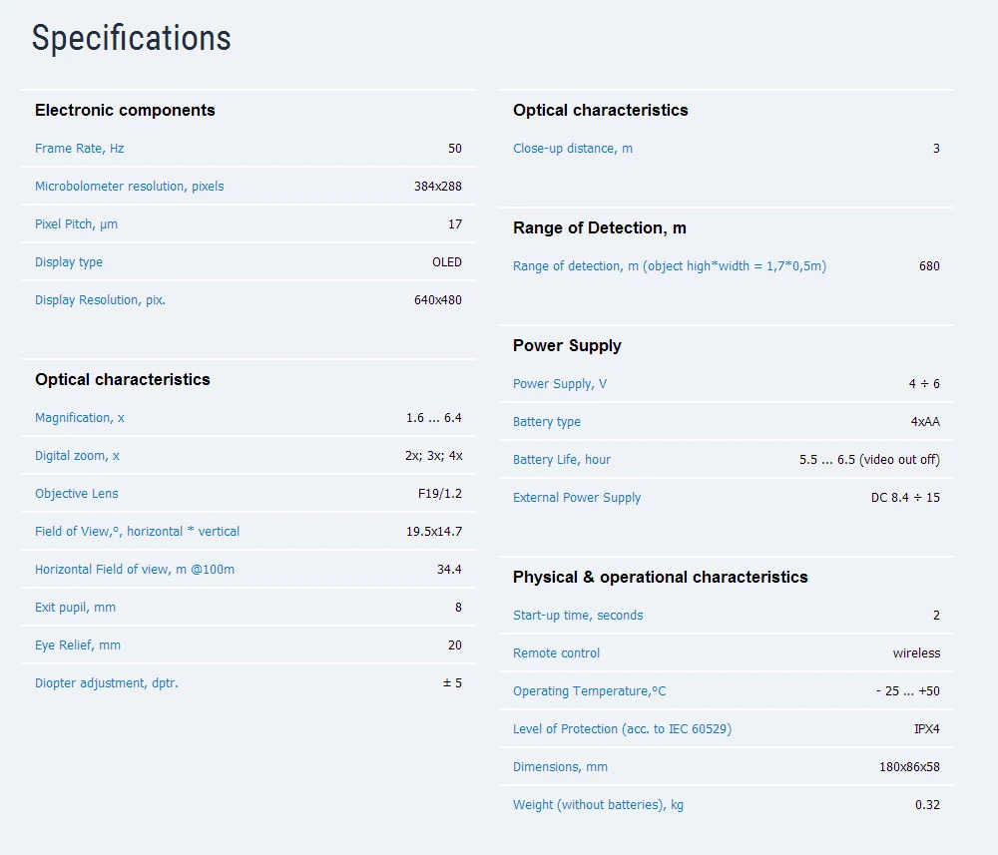Select the F19/1.2 lens value
Image resolution: width=998 pixels, height=855 pixels.
point(440,494)
